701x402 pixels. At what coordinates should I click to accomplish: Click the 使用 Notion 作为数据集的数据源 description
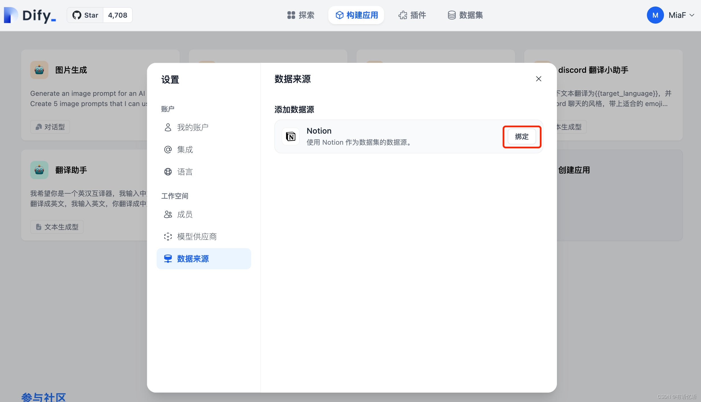359,142
